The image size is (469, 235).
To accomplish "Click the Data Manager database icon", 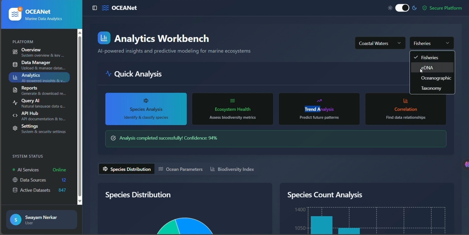I will coord(15,65).
